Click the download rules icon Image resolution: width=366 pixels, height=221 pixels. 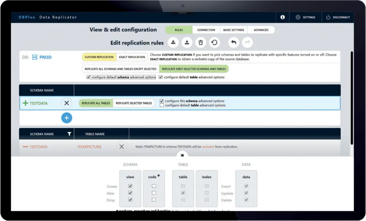[x=173, y=43]
